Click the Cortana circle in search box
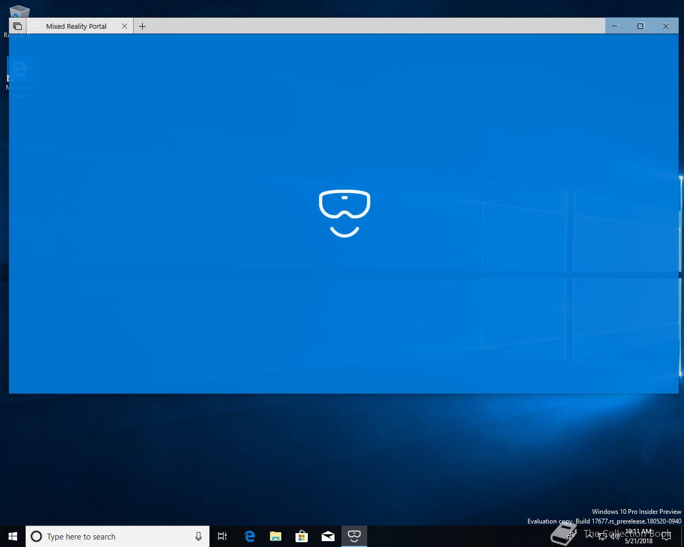 click(36, 536)
